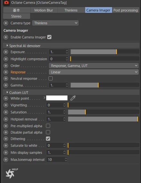Screen dimensions: 141x183
Task: Toggle animation dot beside Camera type
Action: (6, 23)
